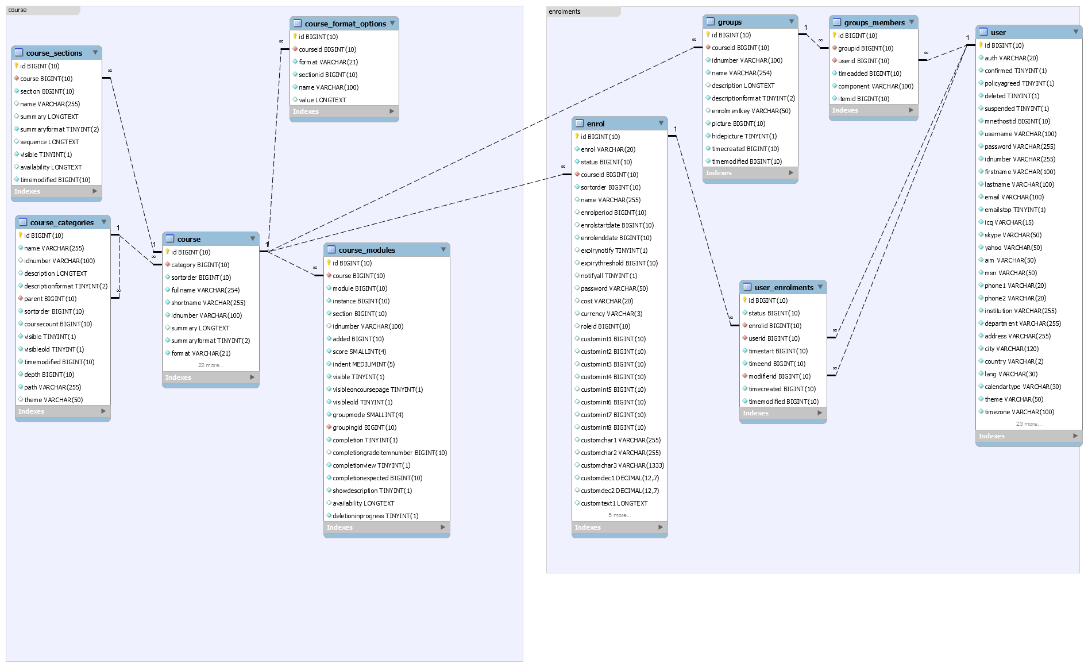The height and width of the screenshot is (667, 1088).
Task: Show the '23 more...' columns in user table
Action: pyautogui.click(x=1028, y=424)
